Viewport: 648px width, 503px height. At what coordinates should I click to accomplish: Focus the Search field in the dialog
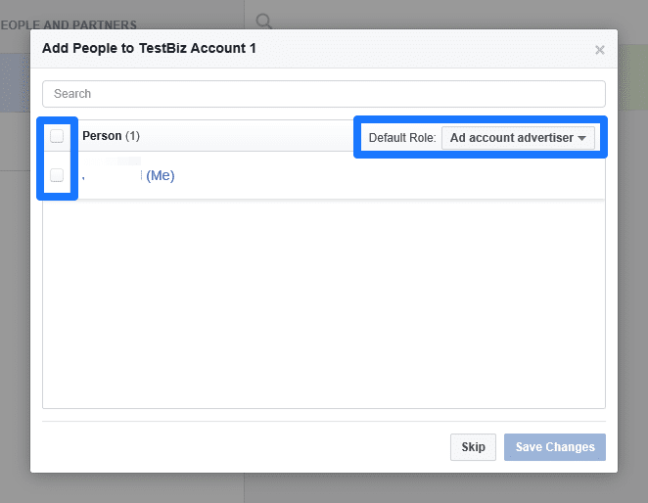point(323,94)
